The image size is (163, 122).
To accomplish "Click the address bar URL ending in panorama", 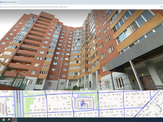I will coord(33,7).
